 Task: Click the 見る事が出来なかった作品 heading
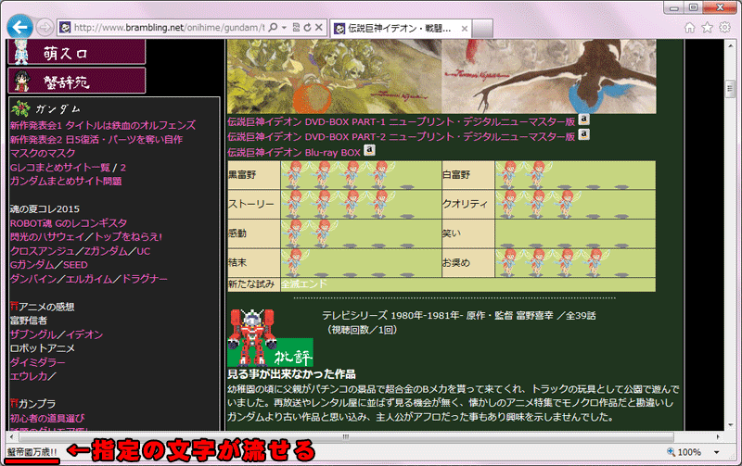point(291,374)
